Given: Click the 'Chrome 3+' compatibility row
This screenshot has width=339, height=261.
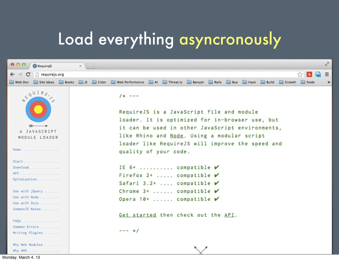Looking at the screenshot, I should 169,191.
